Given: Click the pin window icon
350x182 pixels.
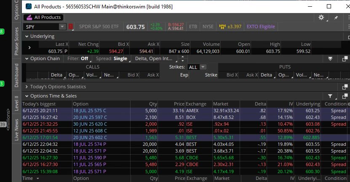Looking at the screenshot, I should [x=336, y=18].
